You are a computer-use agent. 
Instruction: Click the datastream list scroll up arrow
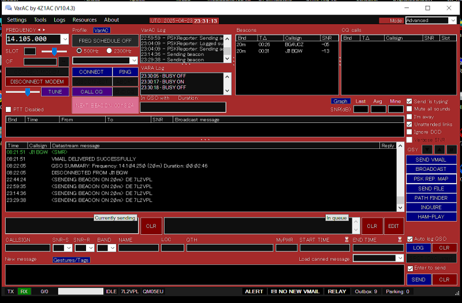pos(400,146)
